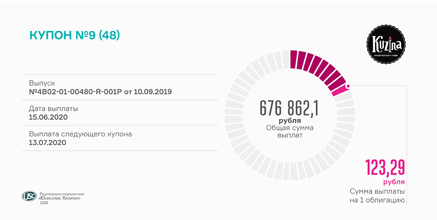Screen dimensions: 437x220
Task: Click the "Сумма выплаты на 1 облигацию" caption
Action: [377, 195]
